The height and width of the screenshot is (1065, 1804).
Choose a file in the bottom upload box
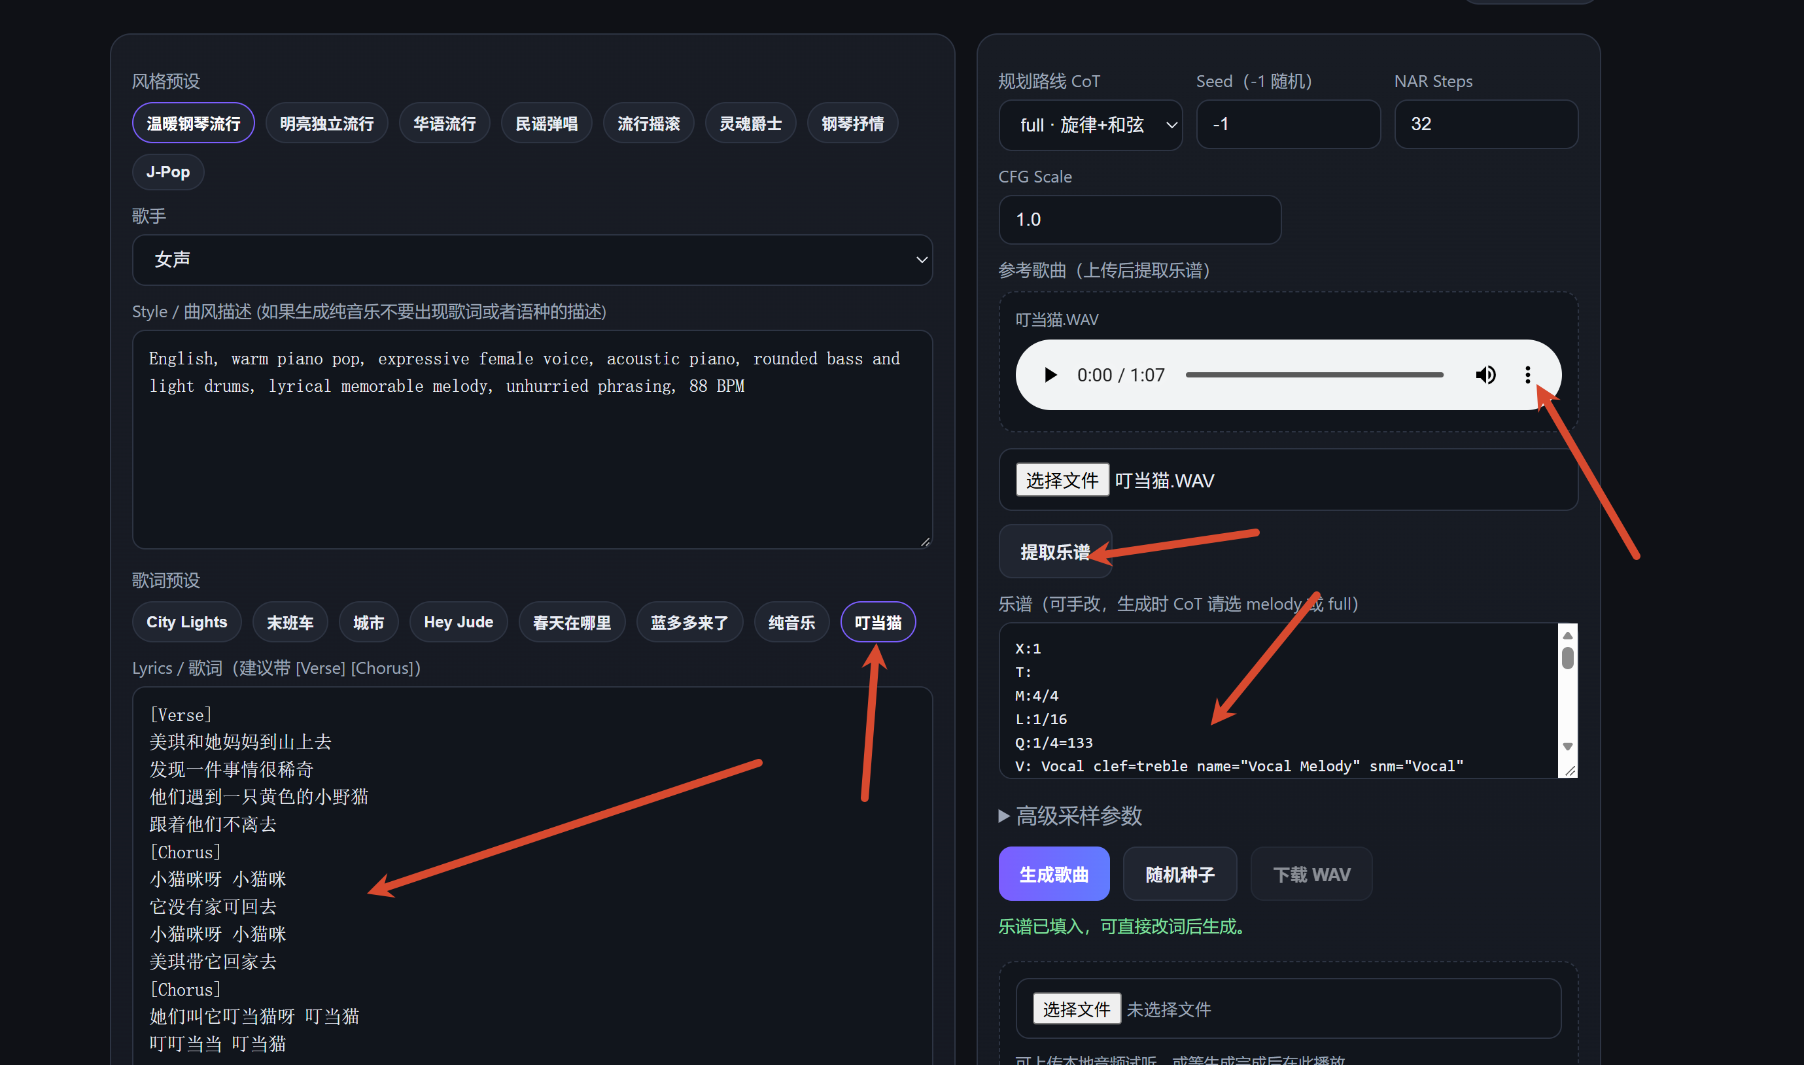click(1077, 1009)
